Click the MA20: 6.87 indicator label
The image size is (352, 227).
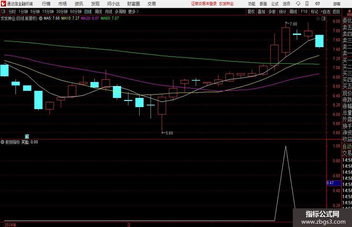pyautogui.click(x=90, y=18)
